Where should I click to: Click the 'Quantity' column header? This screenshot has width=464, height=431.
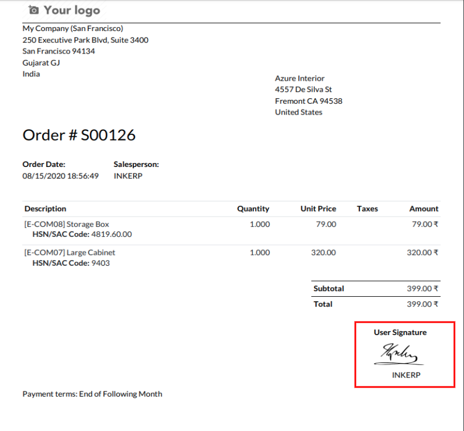[x=253, y=209]
